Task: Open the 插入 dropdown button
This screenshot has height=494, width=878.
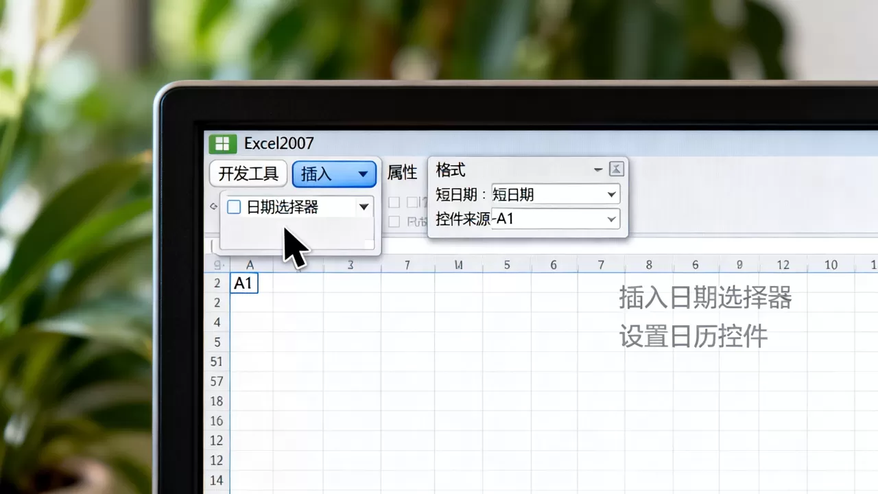Action: tap(334, 174)
